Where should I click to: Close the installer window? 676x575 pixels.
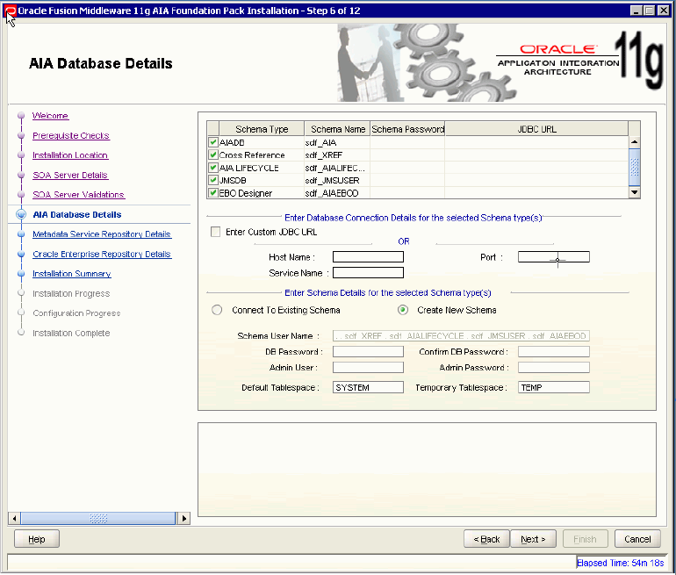pos(664,11)
